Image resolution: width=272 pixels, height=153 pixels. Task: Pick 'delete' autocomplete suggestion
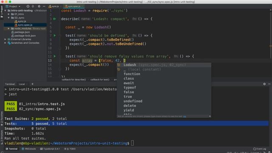pyautogui.click(x=164, y=105)
